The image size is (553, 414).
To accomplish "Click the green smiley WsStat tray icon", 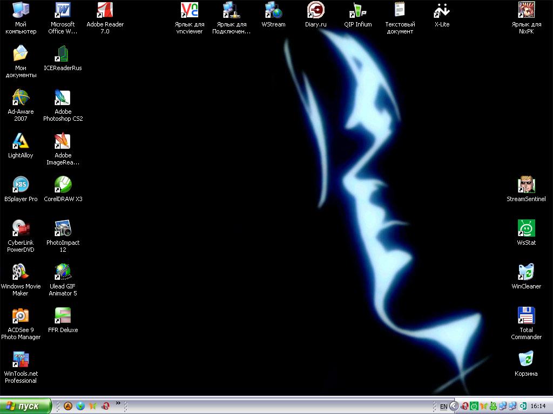I will (x=474, y=406).
